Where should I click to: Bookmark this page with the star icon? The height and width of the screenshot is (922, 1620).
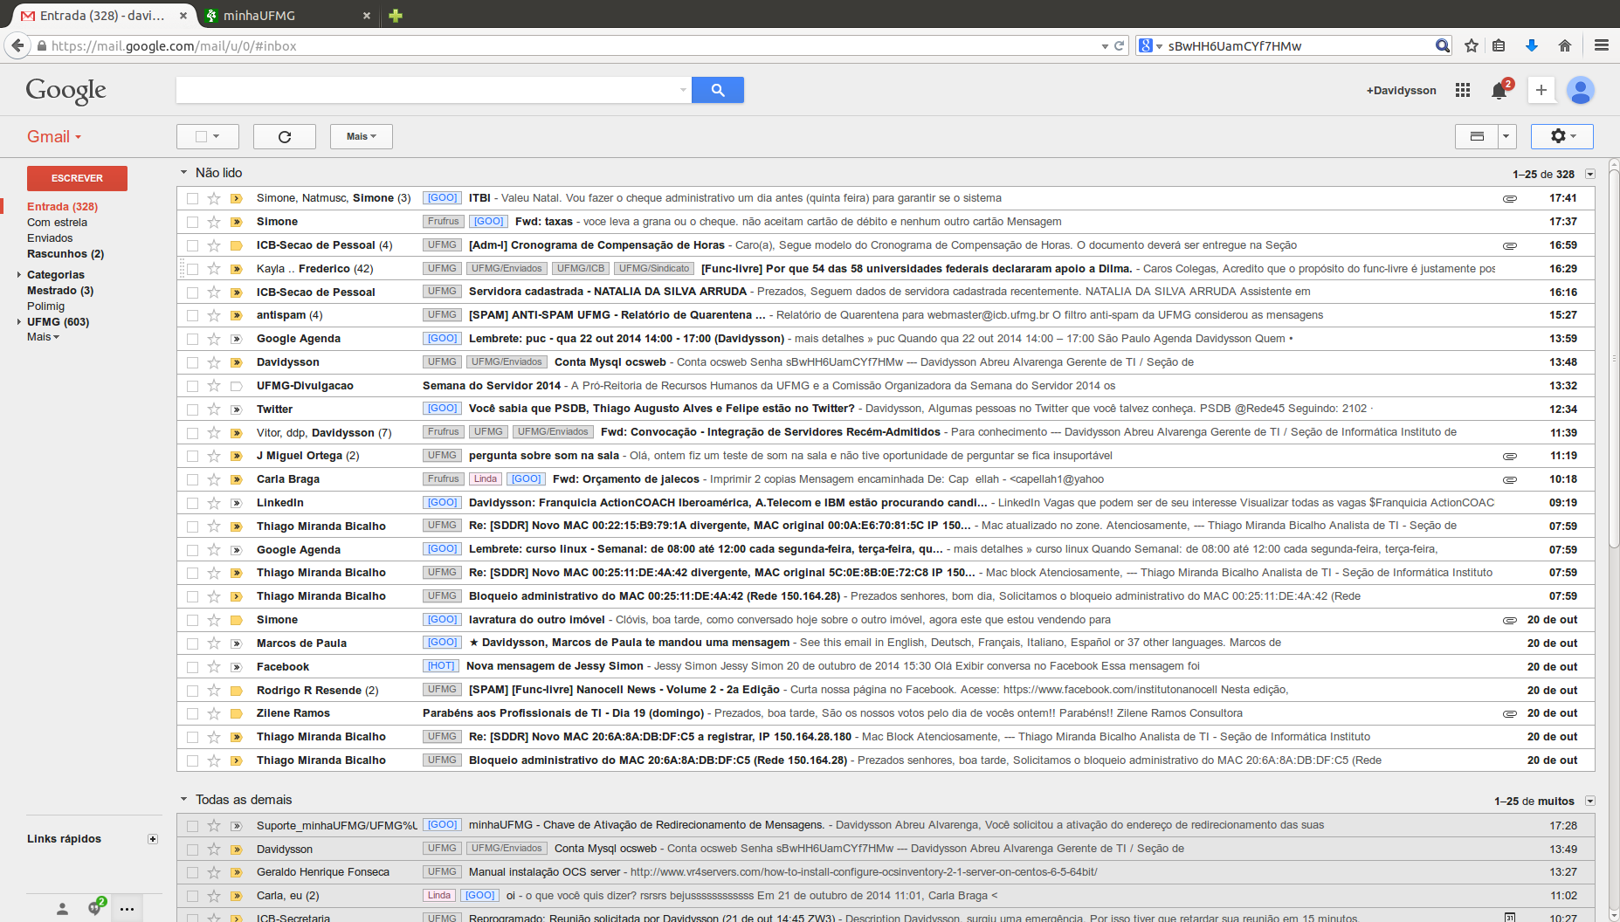pos(1472,45)
